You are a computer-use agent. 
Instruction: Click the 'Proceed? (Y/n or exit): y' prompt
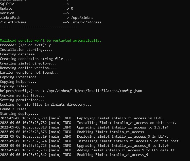pyautogui.click(x=25, y=45)
